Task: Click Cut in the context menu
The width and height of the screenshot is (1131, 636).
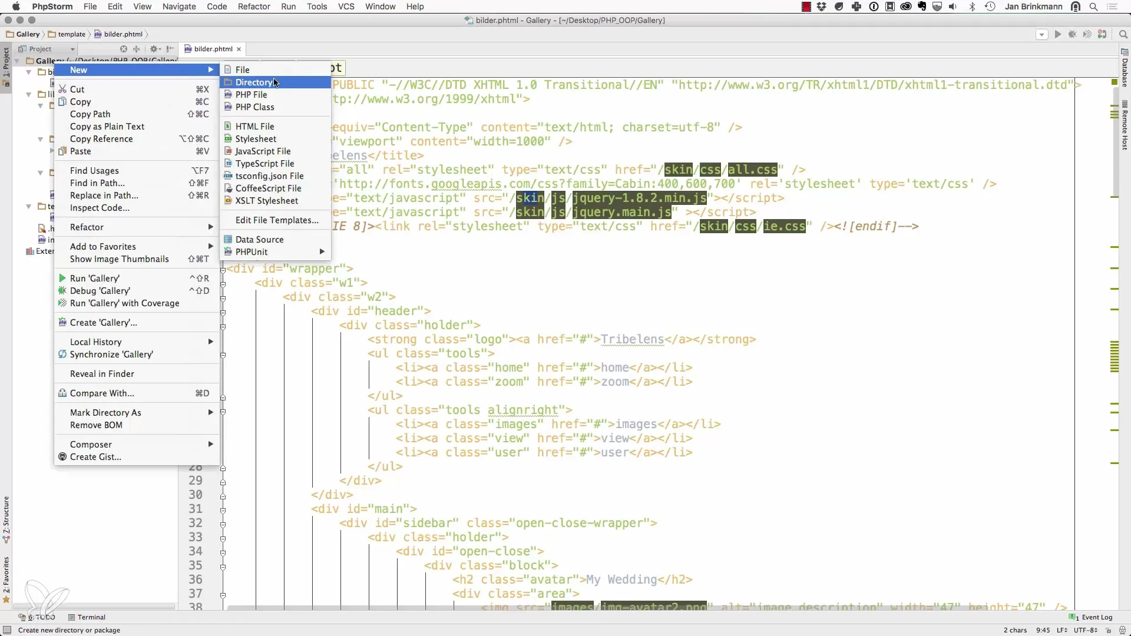Action: pos(137,90)
